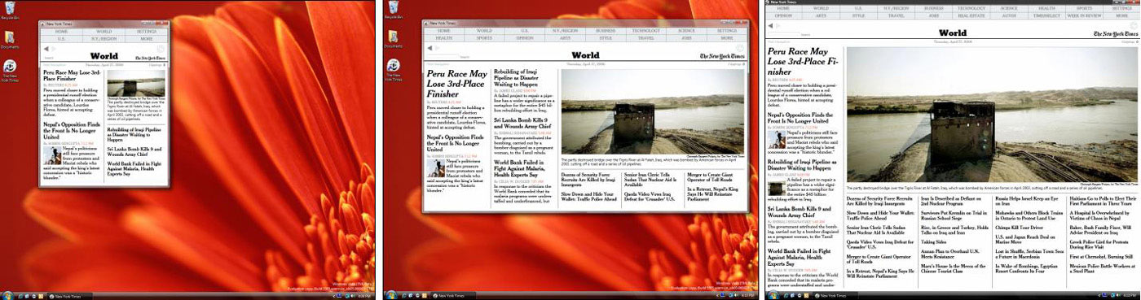Image resolution: width=1141 pixels, height=300 pixels.
Task: Click the search field in the small reader window
Action: pos(48,58)
